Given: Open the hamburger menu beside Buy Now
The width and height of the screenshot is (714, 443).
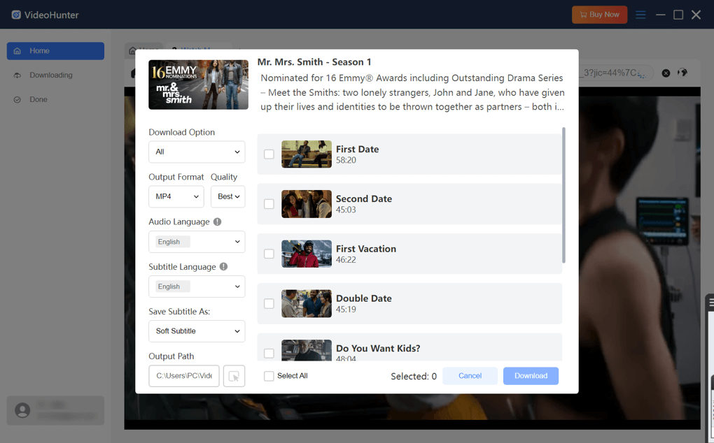Looking at the screenshot, I should click(x=640, y=14).
